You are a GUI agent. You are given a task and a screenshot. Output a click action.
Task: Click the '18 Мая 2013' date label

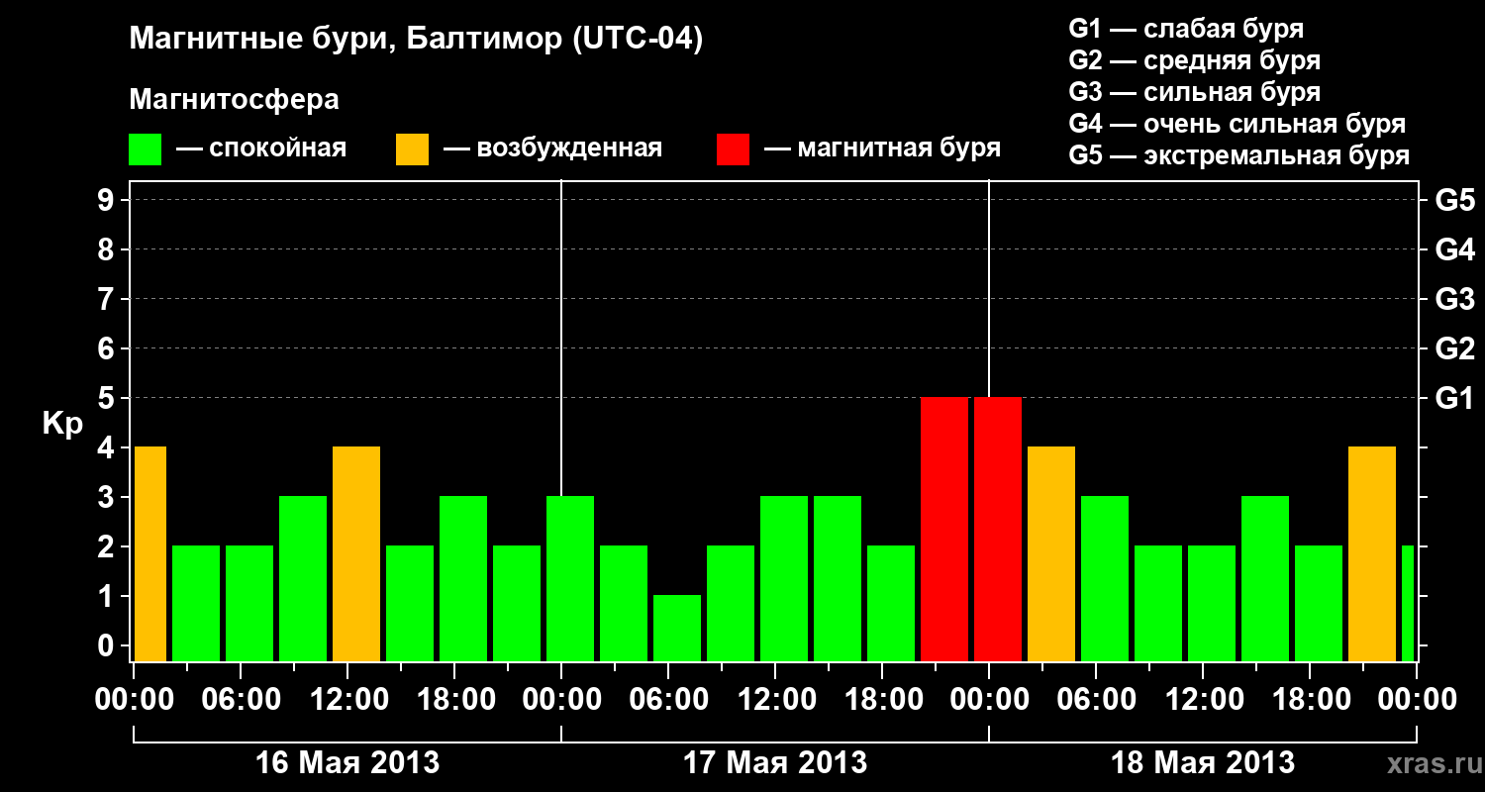(x=1203, y=762)
